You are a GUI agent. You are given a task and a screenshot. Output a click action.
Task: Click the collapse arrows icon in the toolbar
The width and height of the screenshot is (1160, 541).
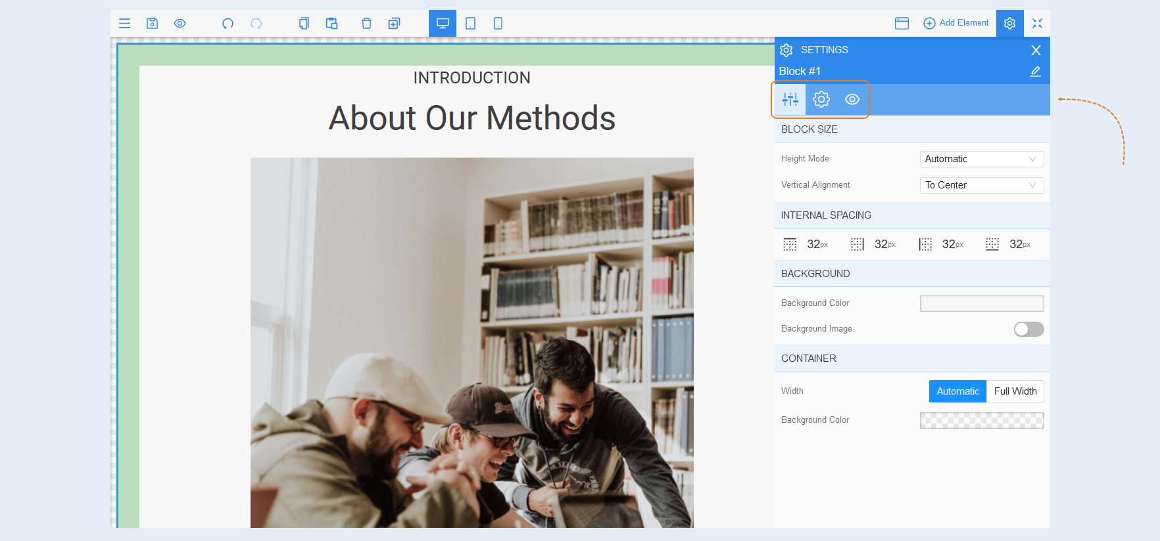[1037, 24]
